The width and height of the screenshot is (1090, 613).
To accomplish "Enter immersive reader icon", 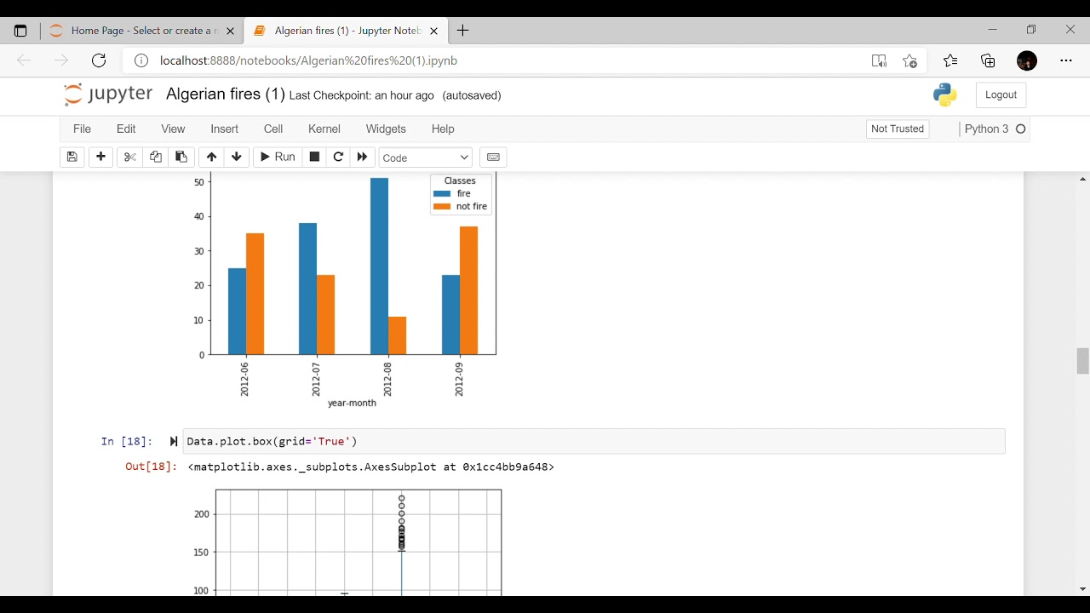I will click(x=879, y=60).
